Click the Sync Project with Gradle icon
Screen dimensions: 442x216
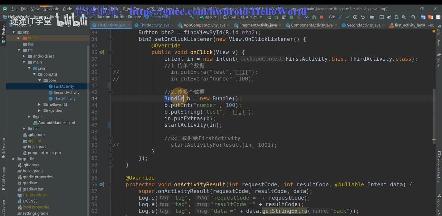[389, 17]
